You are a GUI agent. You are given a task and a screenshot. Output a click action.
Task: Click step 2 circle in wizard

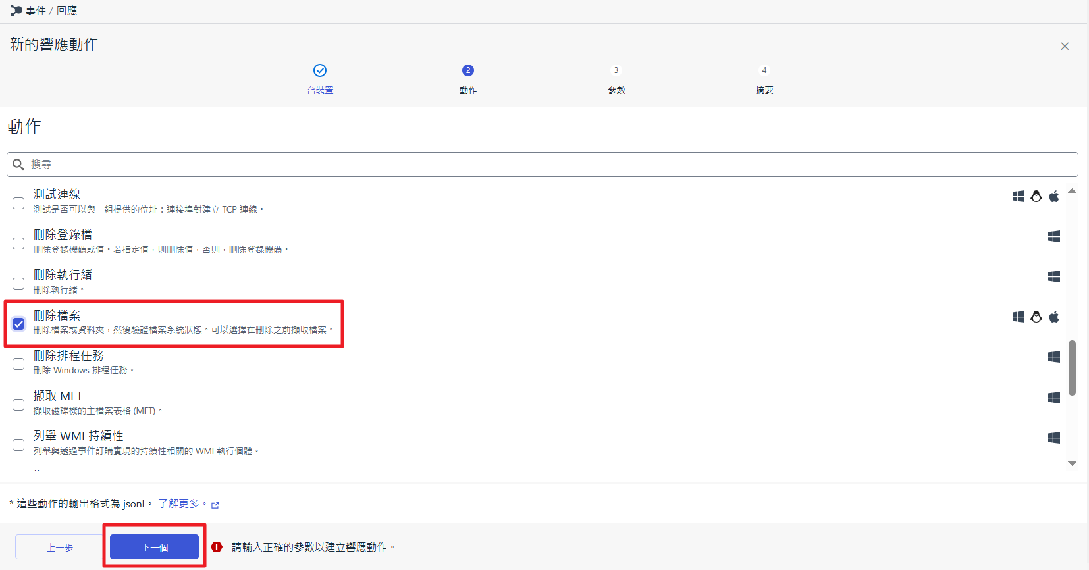[x=468, y=70]
